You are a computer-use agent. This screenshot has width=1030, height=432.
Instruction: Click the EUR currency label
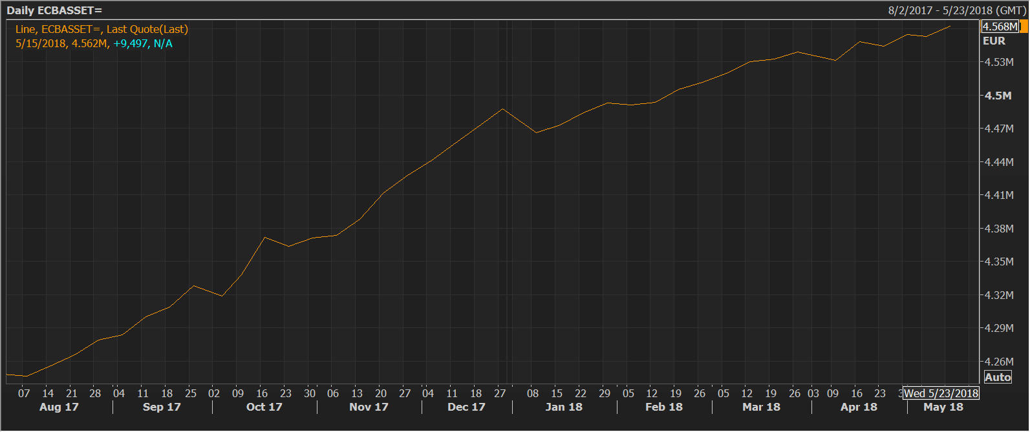click(994, 41)
